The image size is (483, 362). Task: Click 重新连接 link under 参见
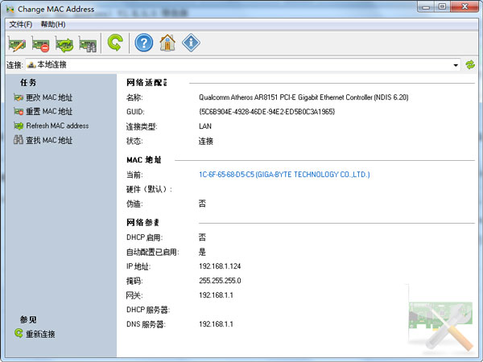(40, 334)
